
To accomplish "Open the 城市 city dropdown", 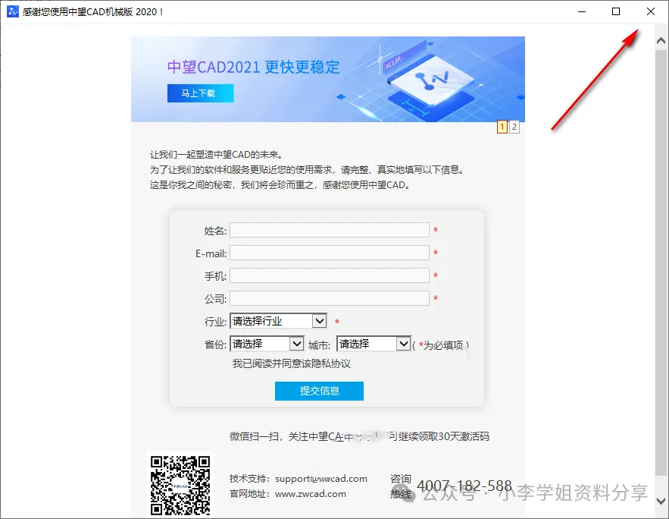I will [374, 344].
